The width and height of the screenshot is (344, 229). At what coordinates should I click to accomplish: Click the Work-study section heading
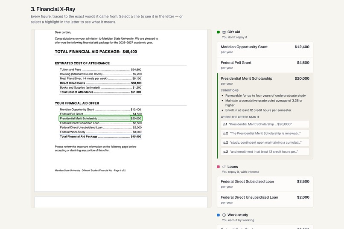[x=238, y=215]
